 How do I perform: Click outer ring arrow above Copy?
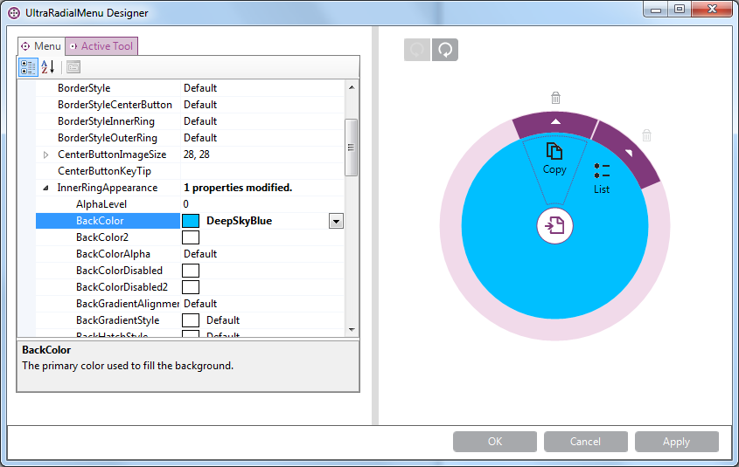click(554, 122)
